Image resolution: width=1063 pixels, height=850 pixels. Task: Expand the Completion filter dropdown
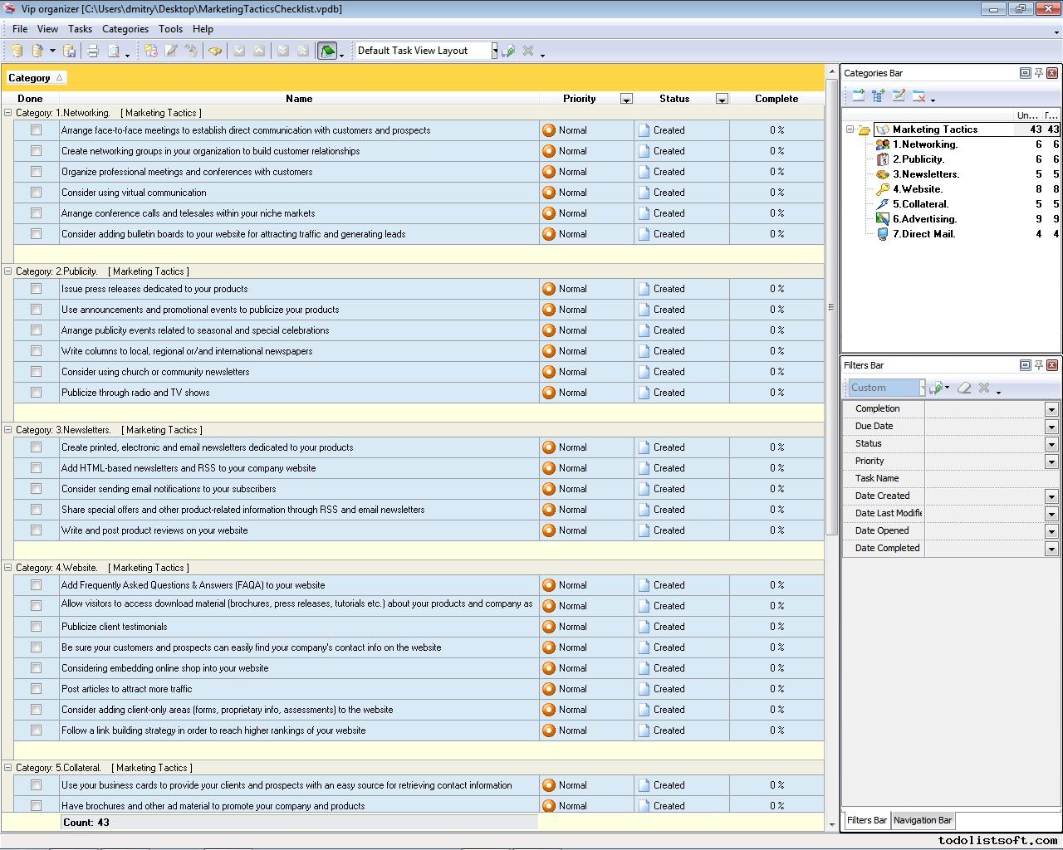pos(1051,409)
